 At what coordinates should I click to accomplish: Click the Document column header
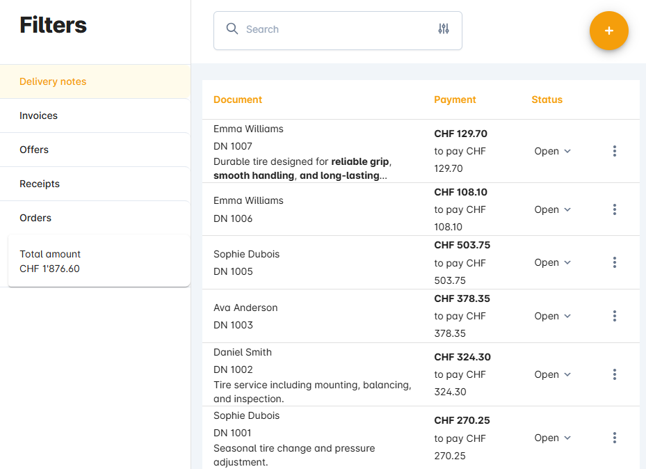(238, 100)
